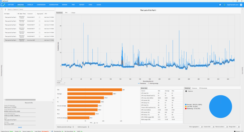Switch to the L-shape graph tab
This screenshot has width=244, height=132.
73,13
